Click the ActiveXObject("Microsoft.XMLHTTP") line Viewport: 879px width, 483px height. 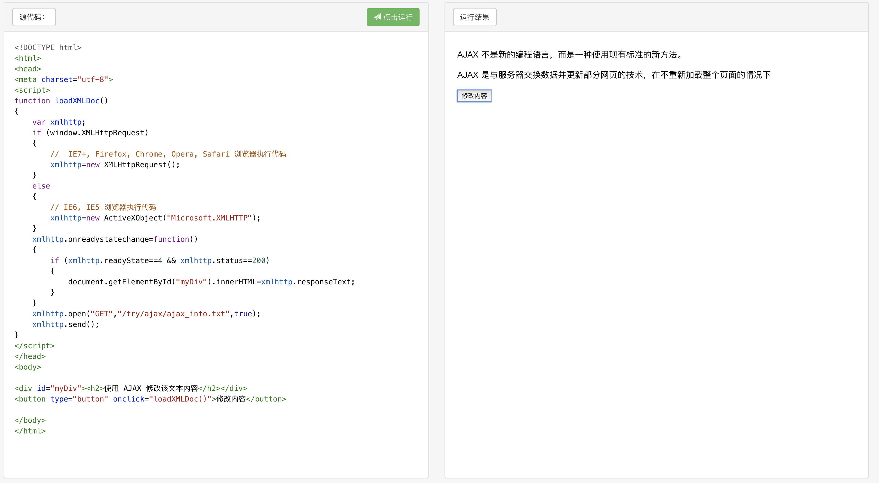(155, 218)
